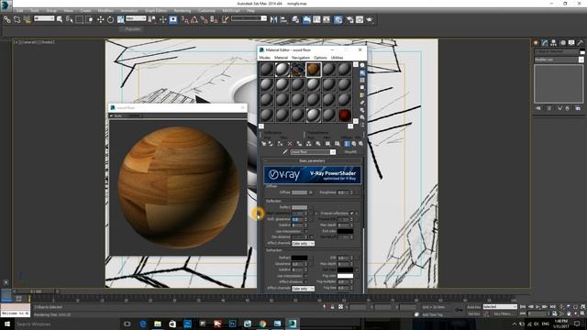This screenshot has width=587, height=330.
Task: Open the Selection Filter dropdown
Action: pyautogui.click(x=44, y=18)
